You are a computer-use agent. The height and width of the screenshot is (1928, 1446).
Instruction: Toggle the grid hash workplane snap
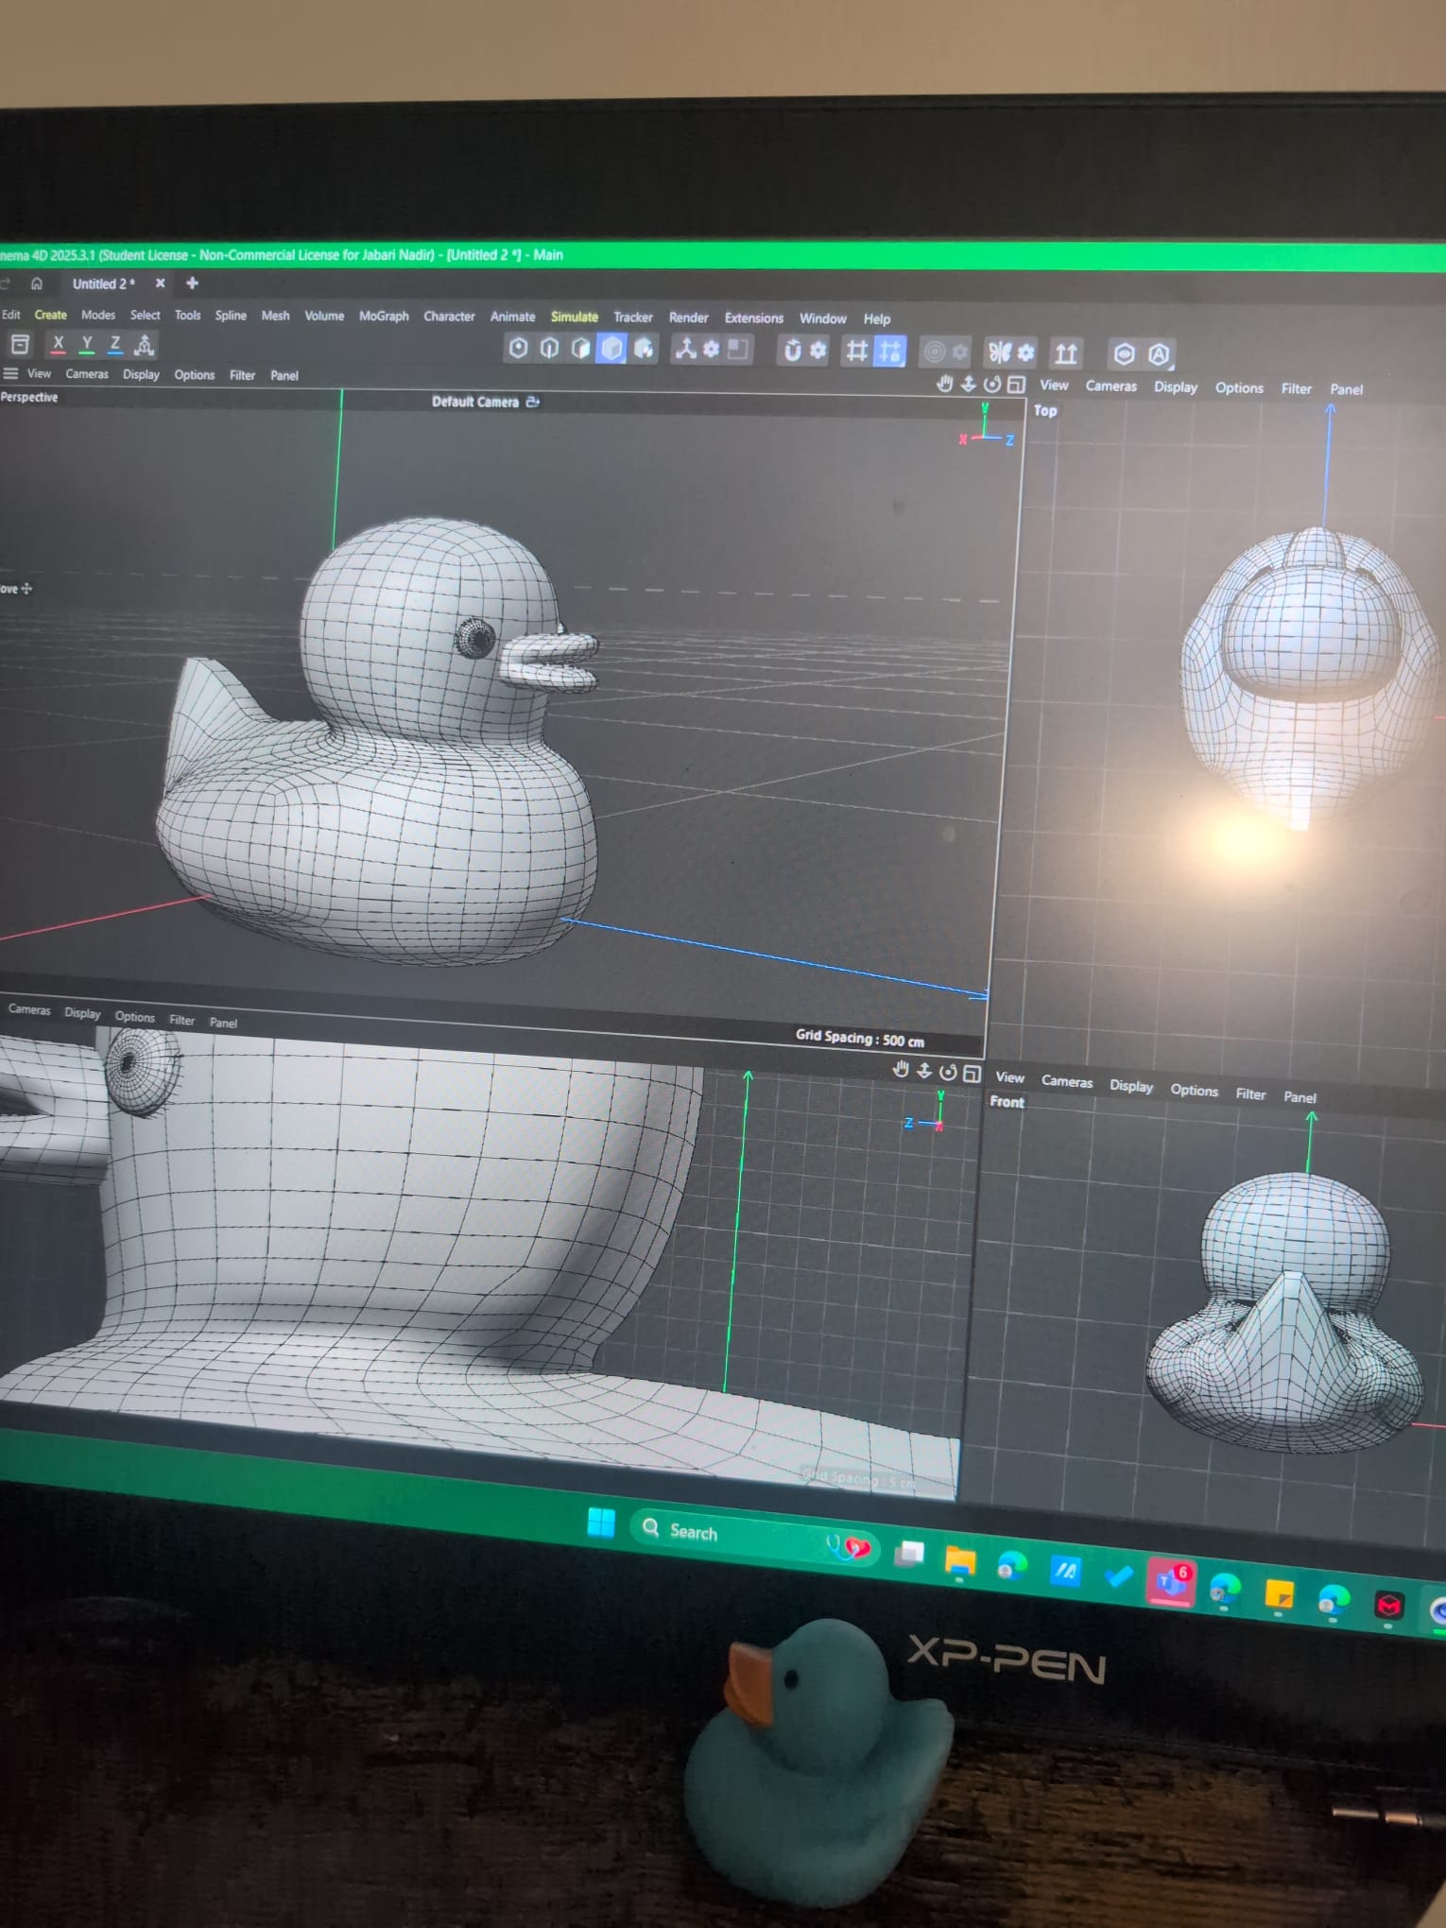tap(856, 352)
